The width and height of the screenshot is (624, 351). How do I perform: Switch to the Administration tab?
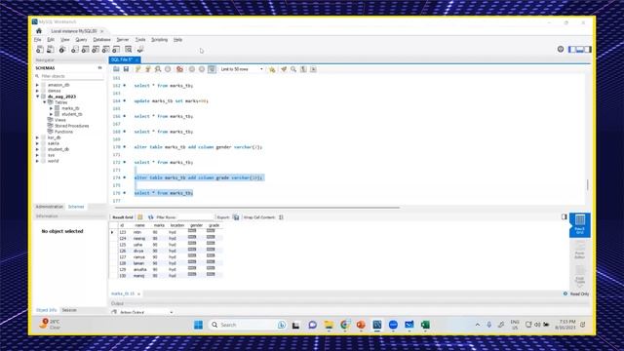[50, 207]
